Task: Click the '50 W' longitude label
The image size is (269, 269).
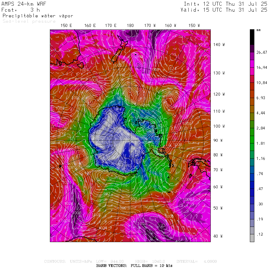Action: coord(218,208)
